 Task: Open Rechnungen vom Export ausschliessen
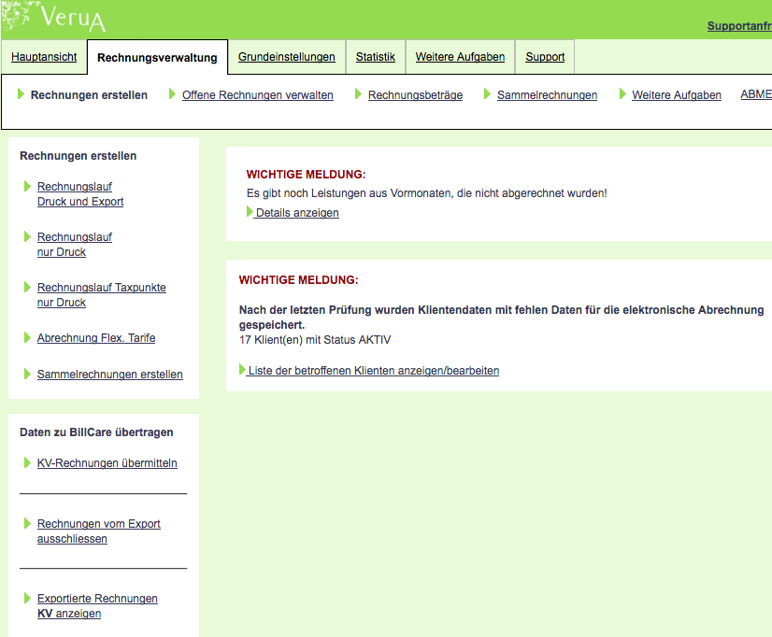[x=98, y=531]
